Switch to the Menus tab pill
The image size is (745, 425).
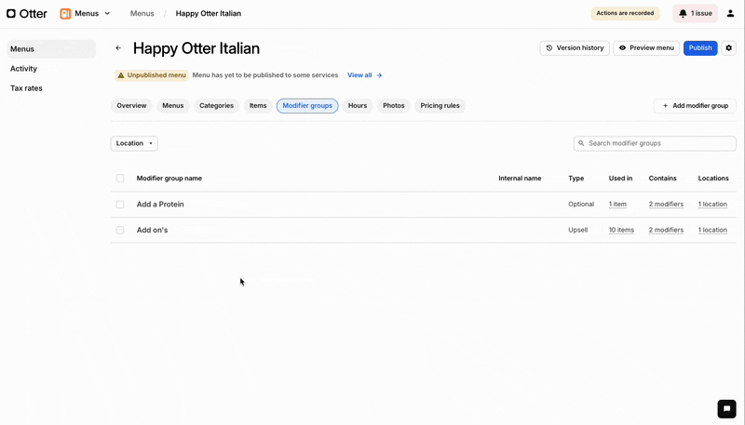tap(173, 106)
